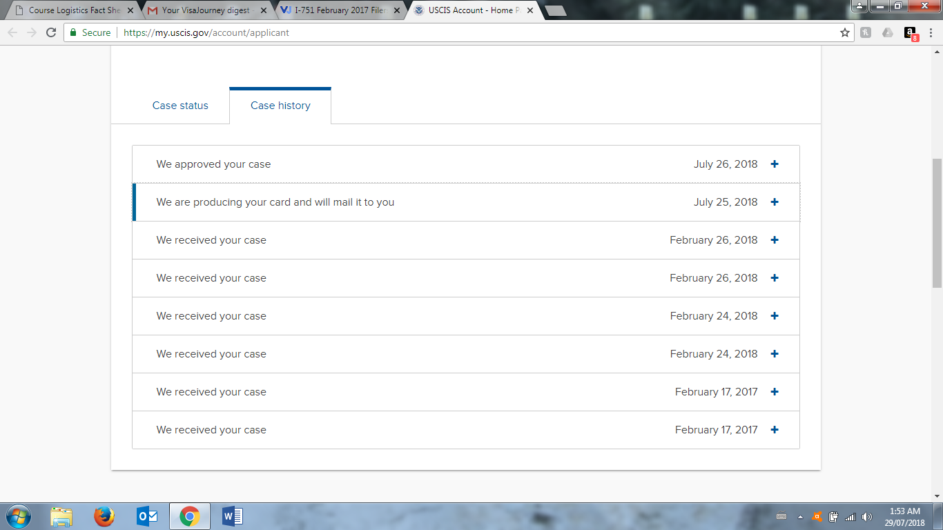
Task: Open Outlook from the taskbar
Action: coord(147,516)
